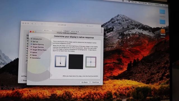The height and width of the screenshot is (101, 179).
Task: Click the heading about native response
Action: click(74, 37)
